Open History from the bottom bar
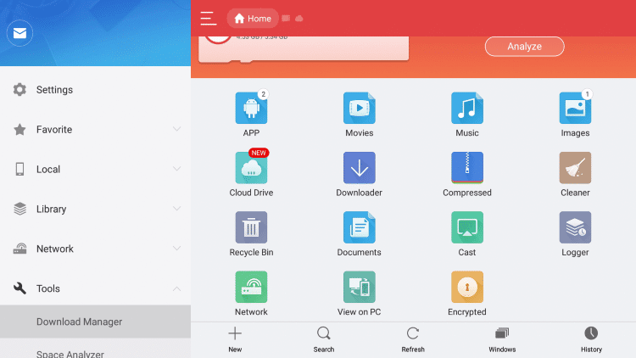636x358 pixels. pyautogui.click(x=591, y=339)
